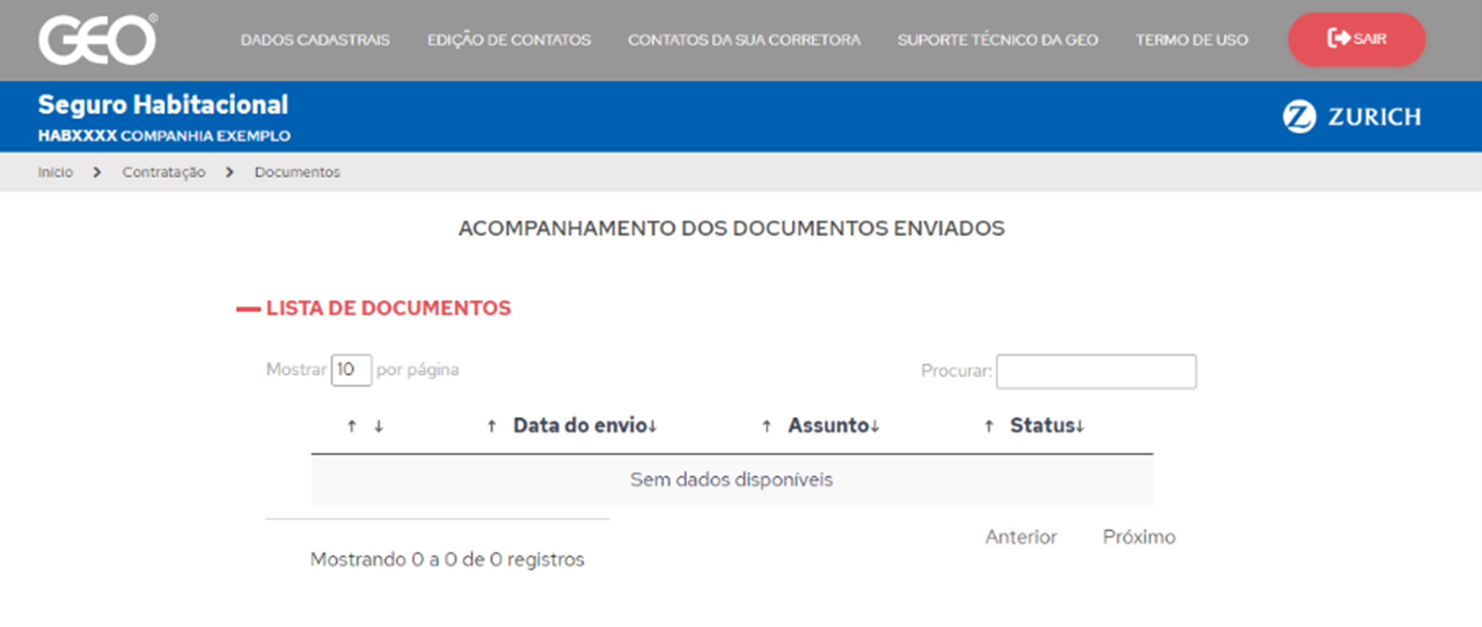This screenshot has height=627, width=1482.
Task: Click the GEO logo
Action: (98, 40)
